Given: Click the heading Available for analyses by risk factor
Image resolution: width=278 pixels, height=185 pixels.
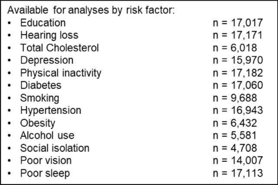Looking at the screenshot, I should pos(91,10).
